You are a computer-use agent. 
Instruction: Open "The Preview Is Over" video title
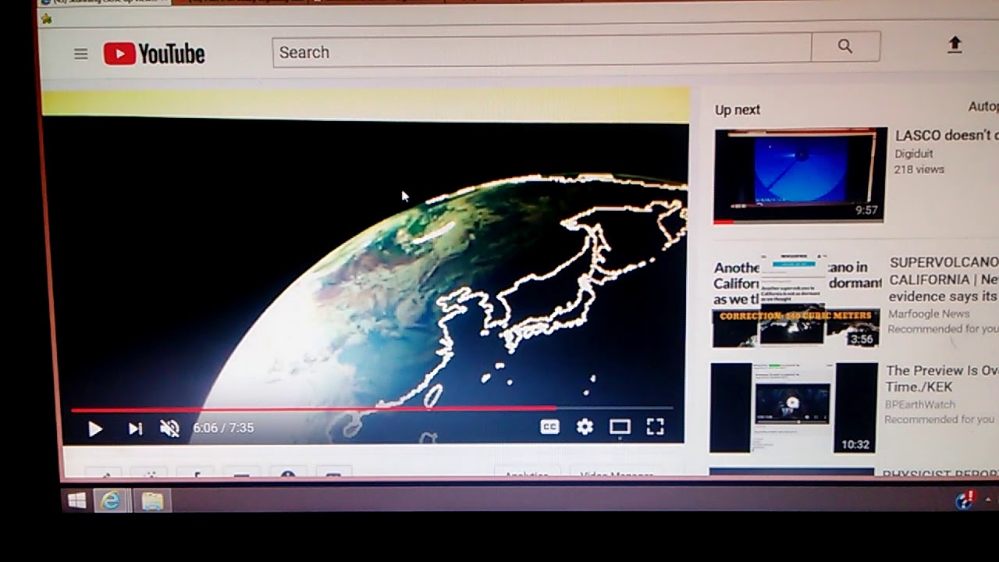tap(942, 379)
